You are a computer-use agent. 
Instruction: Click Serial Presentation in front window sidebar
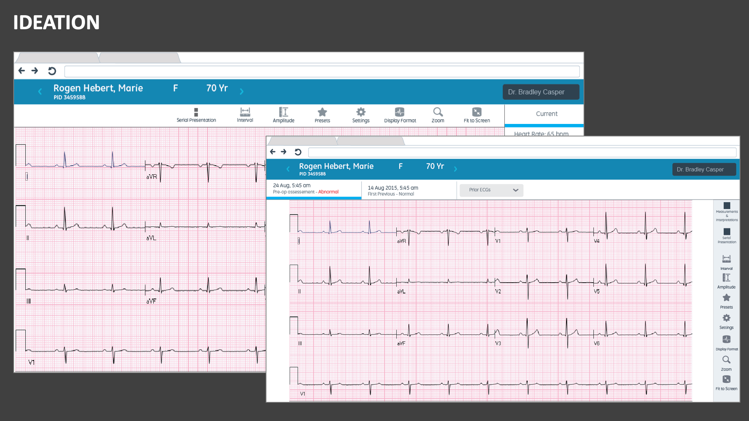coord(727,236)
